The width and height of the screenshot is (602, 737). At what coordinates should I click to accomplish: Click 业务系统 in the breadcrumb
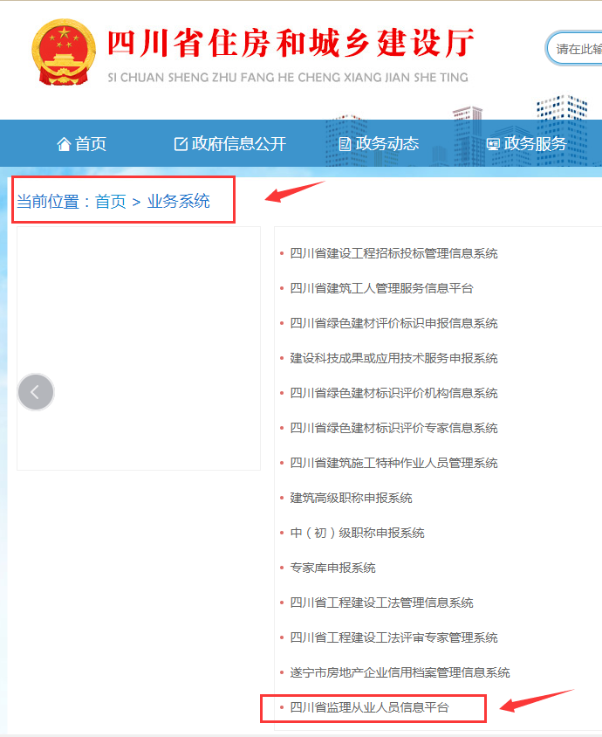tap(179, 202)
